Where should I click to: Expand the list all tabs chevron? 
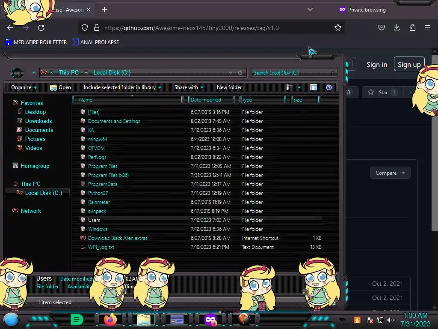pos(310,9)
